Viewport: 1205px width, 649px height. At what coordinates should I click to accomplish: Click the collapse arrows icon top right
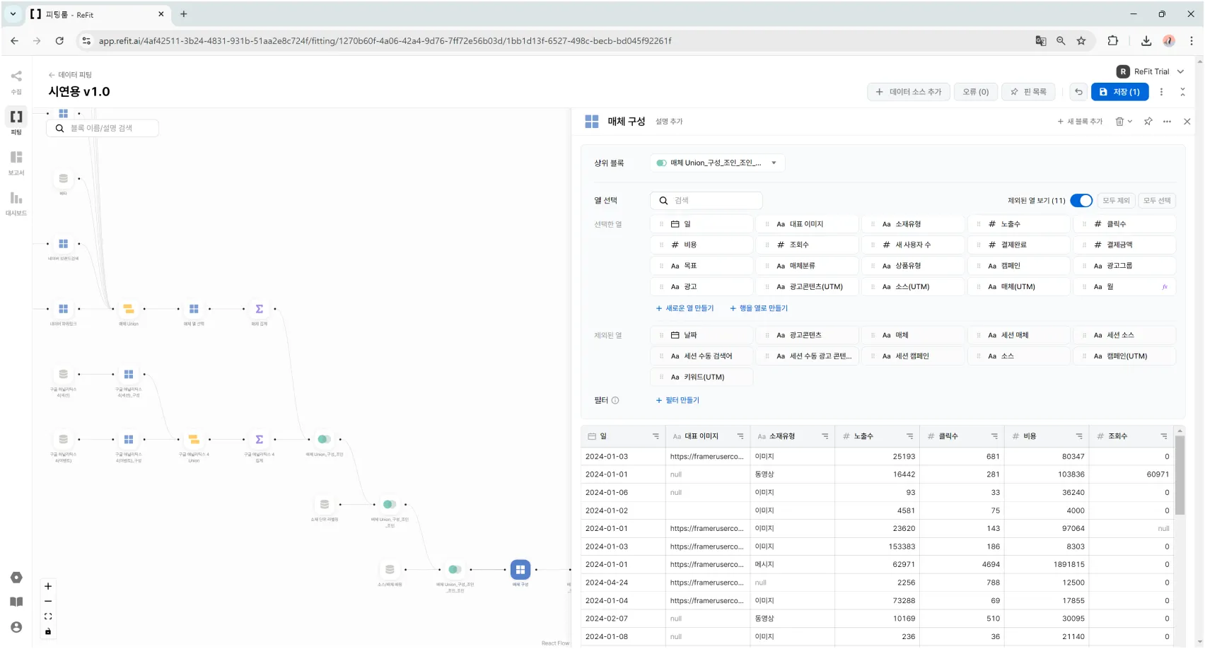coord(1182,92)
